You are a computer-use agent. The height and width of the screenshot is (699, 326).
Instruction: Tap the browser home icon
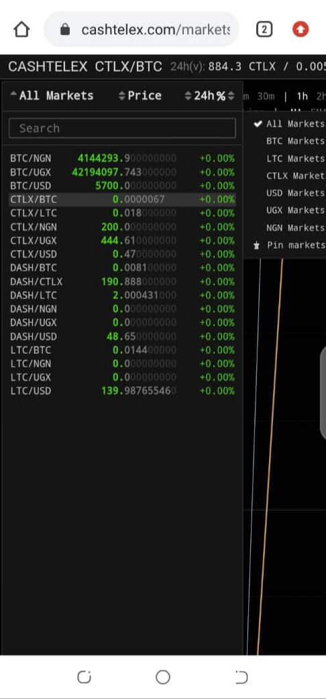click(x=22, y=29)
